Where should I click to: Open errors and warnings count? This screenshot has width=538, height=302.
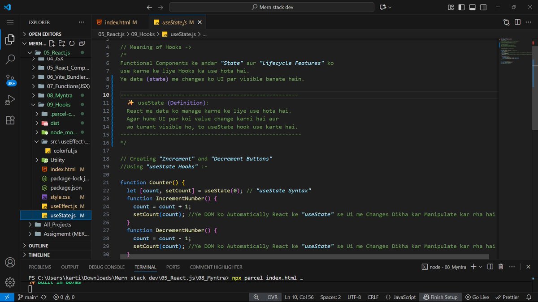(x=64, y=297)
